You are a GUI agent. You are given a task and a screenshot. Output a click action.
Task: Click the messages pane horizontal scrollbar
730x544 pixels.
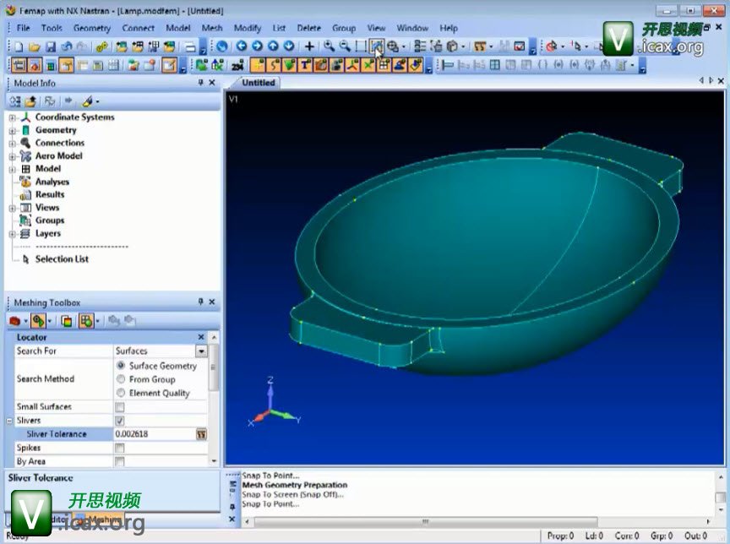[425, 522]
